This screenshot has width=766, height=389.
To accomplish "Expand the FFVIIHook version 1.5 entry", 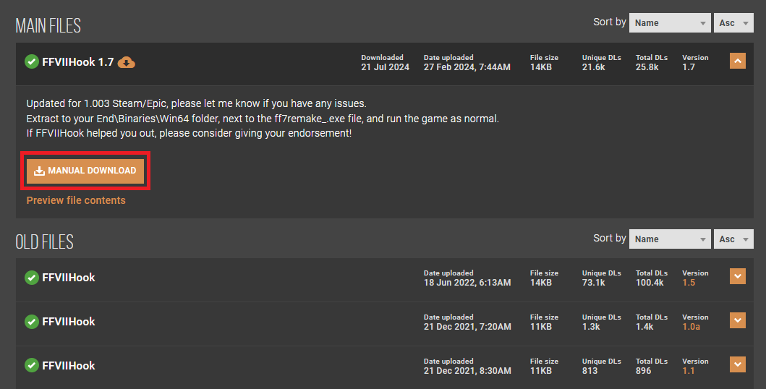I will click(738, 276).
